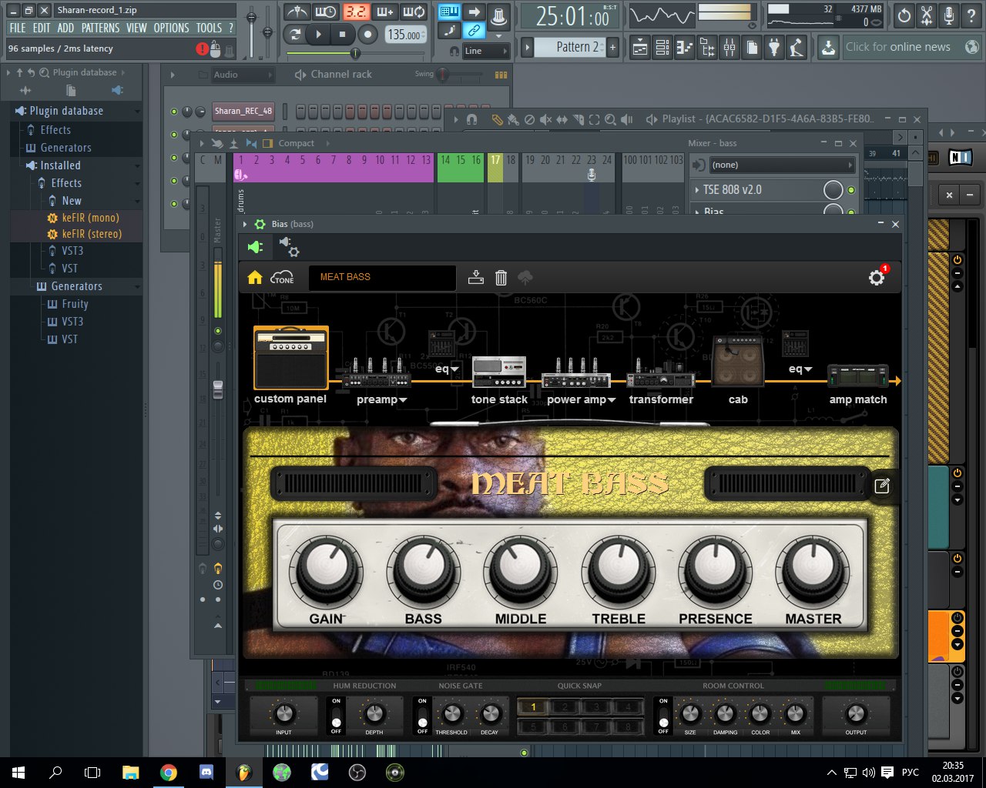Screen dimensions: 986x788
Task: Toggle pattern/song mode button
Action: (x=294, y=35)
